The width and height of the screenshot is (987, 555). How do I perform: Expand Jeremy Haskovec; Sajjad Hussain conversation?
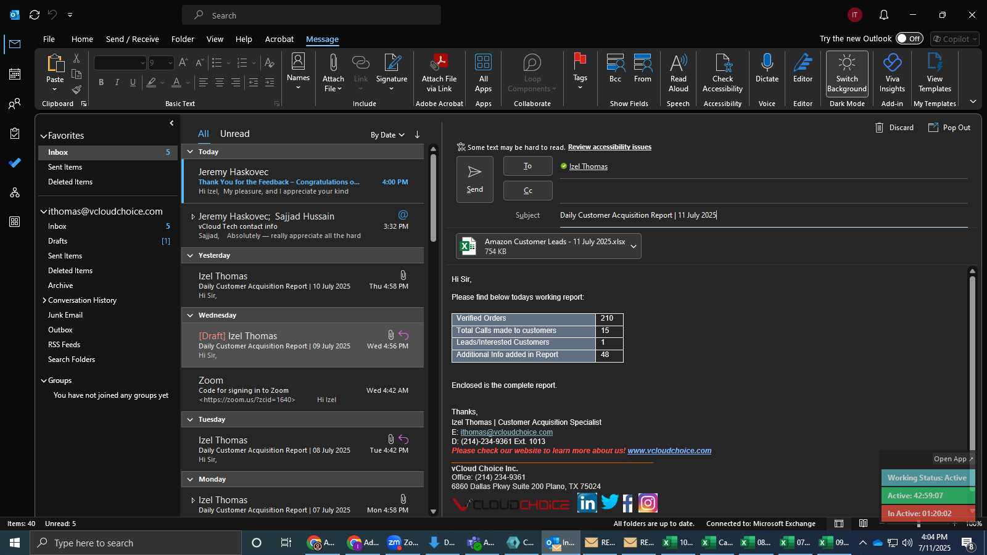pyautogui.click(x=192, y=217)
